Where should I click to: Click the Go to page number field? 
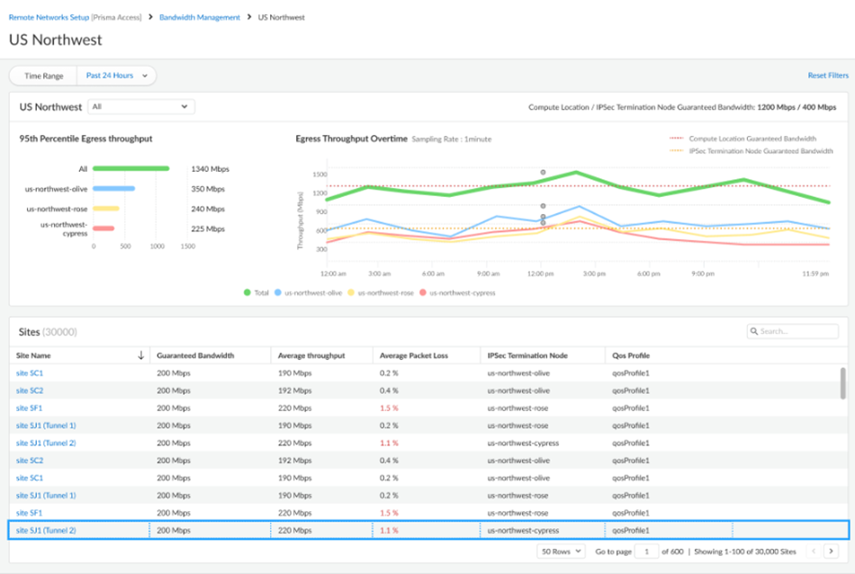click(646, 551)
